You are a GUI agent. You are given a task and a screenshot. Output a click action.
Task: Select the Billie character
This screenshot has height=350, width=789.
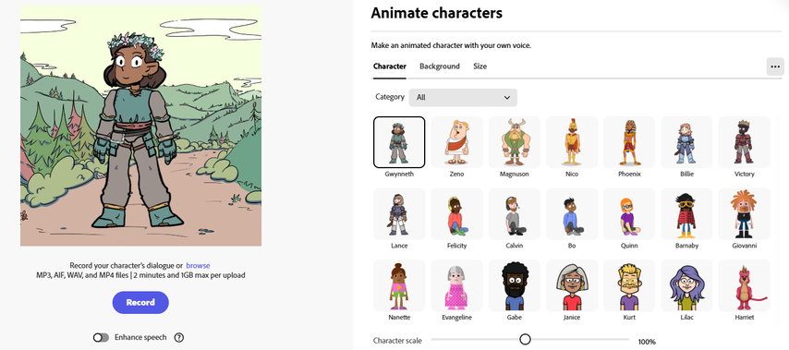[x=686, y=142]
